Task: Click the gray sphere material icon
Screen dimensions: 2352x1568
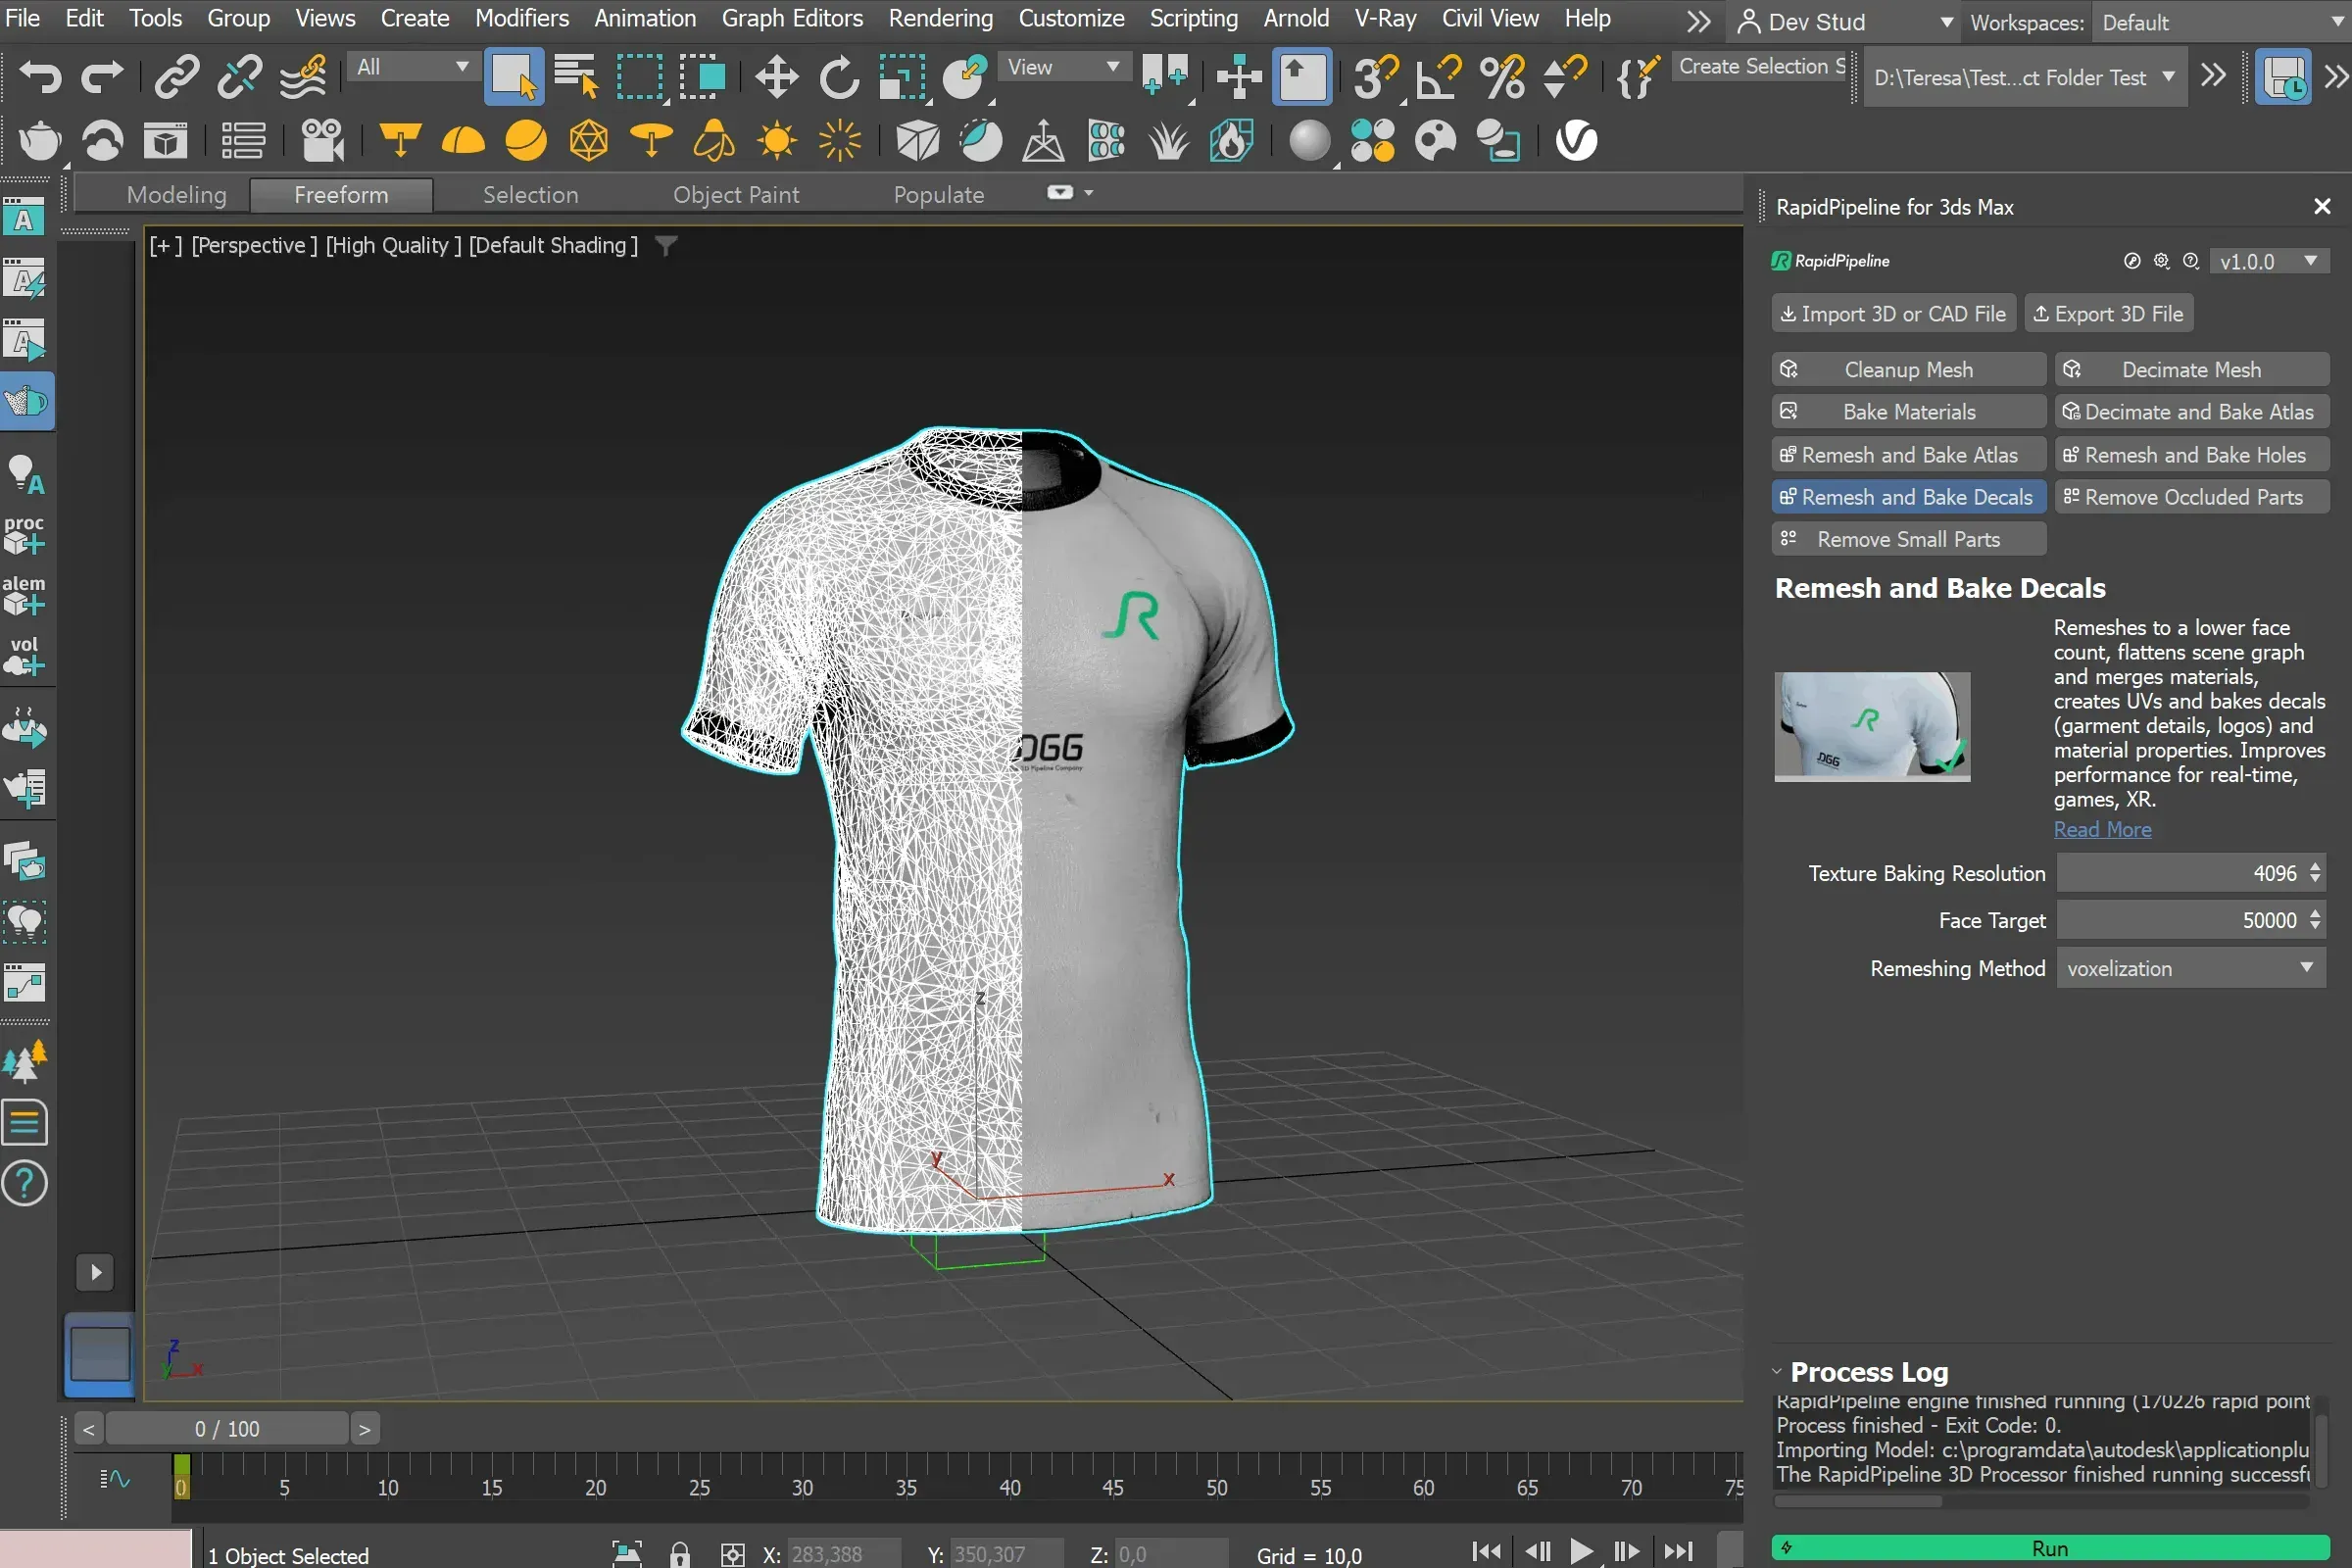Action: pyautogui.click(x=1309, y=141)
